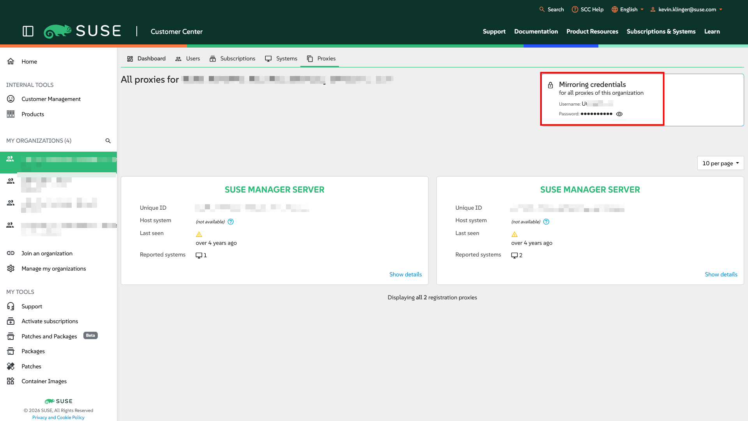Click the Manage my organizations gear icon
748x421 pixels.
click(11, 269)
